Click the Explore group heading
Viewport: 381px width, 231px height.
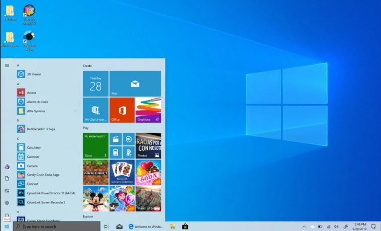click(x=88, y=217)
